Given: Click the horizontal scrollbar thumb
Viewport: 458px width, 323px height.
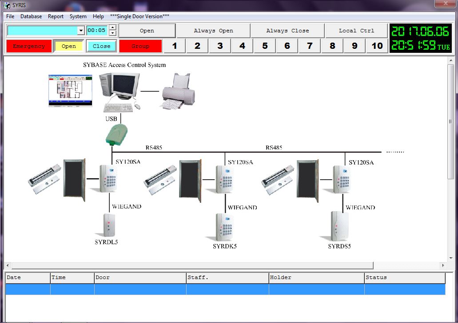Looking at the screenshot, I should coord(192,265).
